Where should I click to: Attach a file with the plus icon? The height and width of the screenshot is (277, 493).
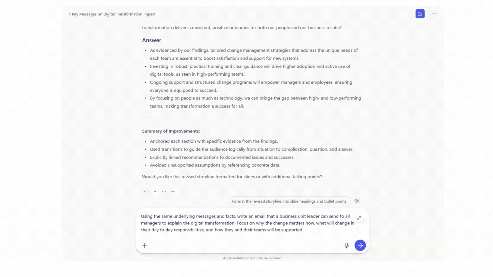(145, 245)
